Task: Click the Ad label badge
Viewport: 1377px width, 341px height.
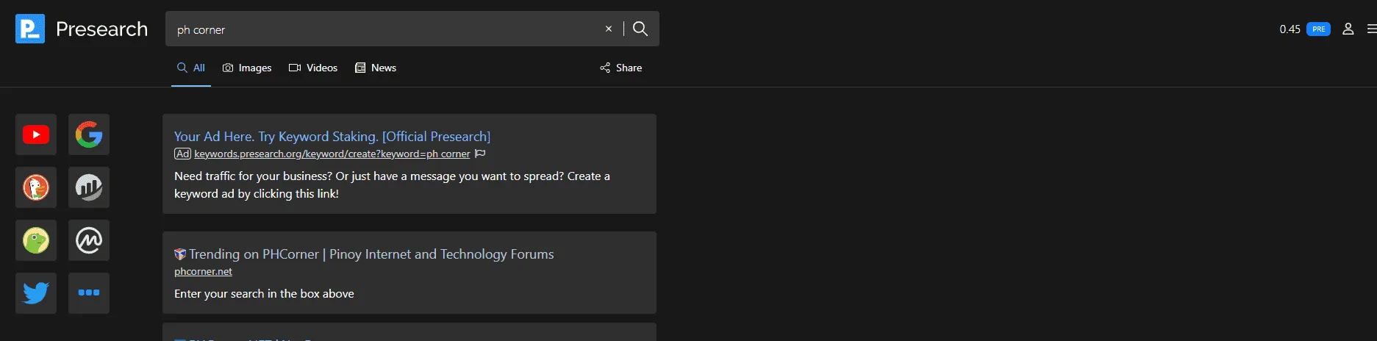Action: pos(182,154)
